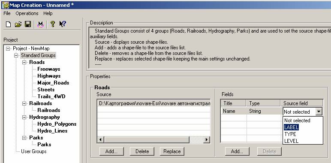Click the Source field column header
Screen dimensions: 331x163
click(302, 103)
